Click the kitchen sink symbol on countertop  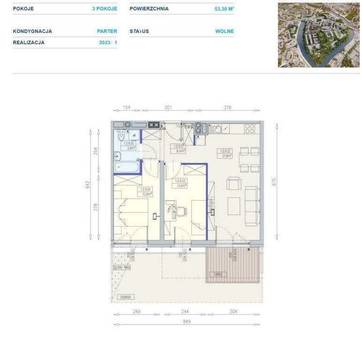[x=219, y=129]
